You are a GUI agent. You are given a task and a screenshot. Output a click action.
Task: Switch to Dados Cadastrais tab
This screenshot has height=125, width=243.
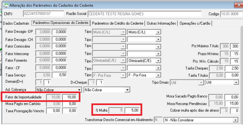point(16,23)
